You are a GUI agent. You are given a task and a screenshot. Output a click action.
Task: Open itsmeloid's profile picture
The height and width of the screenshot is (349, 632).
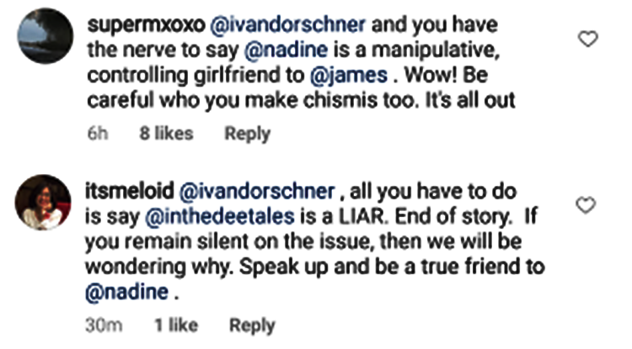click(43, 202)
